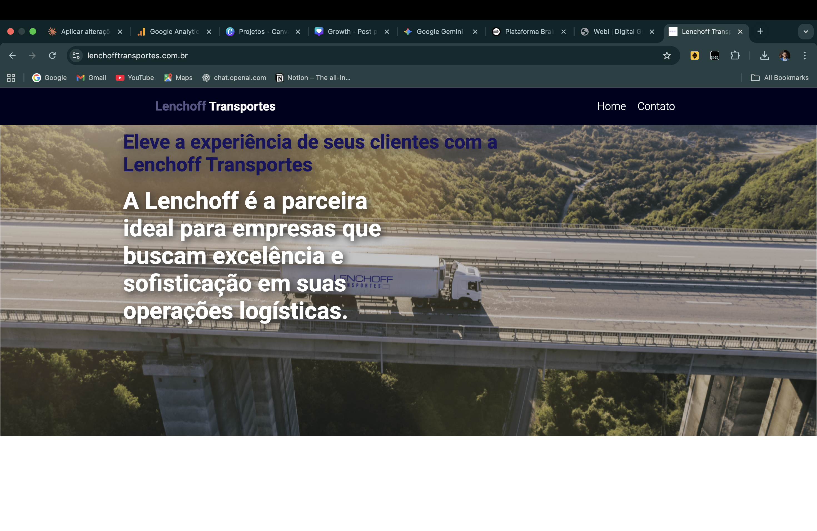Reload the current page
This screenshot has height=531, width=817.
[x=52, y=56]
